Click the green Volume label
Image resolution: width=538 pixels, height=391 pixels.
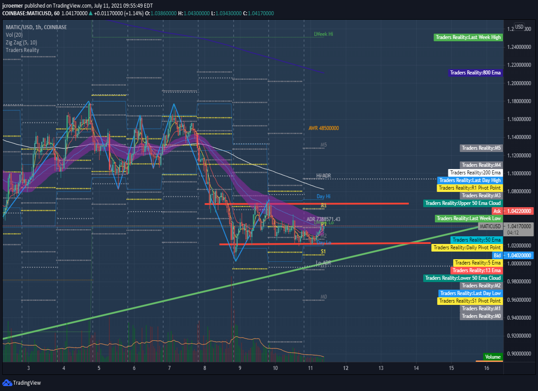(493, 357)
